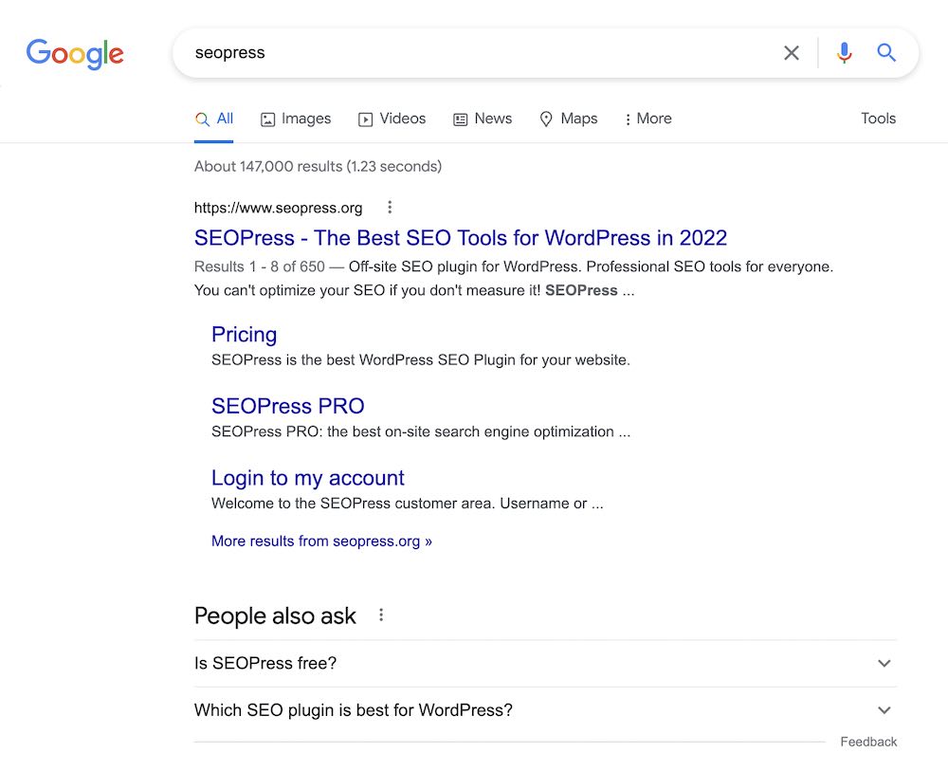The width and height of the screenshot is (948, 771).
Task: Start voice search with the microphone icon
Action: pyautogui.click(x=844, y=53)
